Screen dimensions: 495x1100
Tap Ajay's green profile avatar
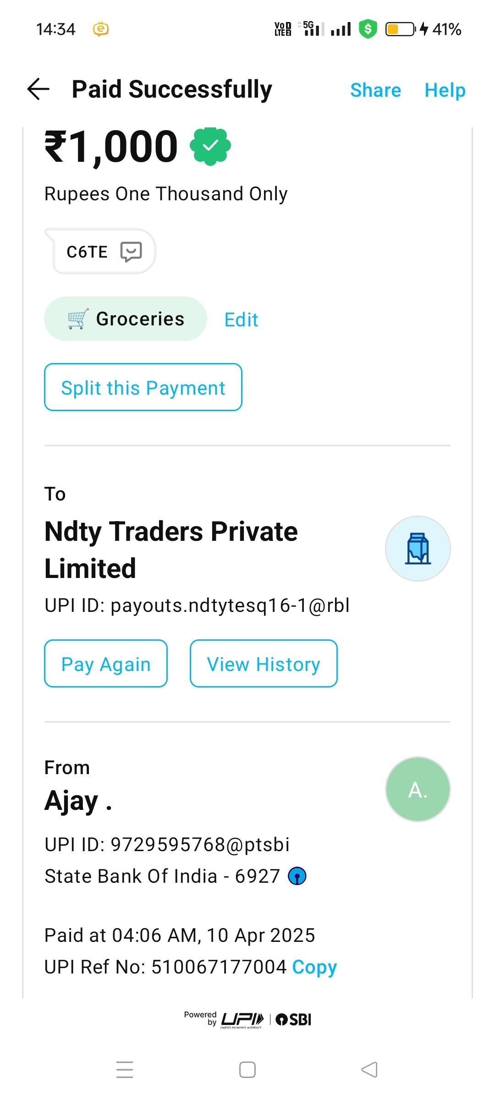coord(418,789)
